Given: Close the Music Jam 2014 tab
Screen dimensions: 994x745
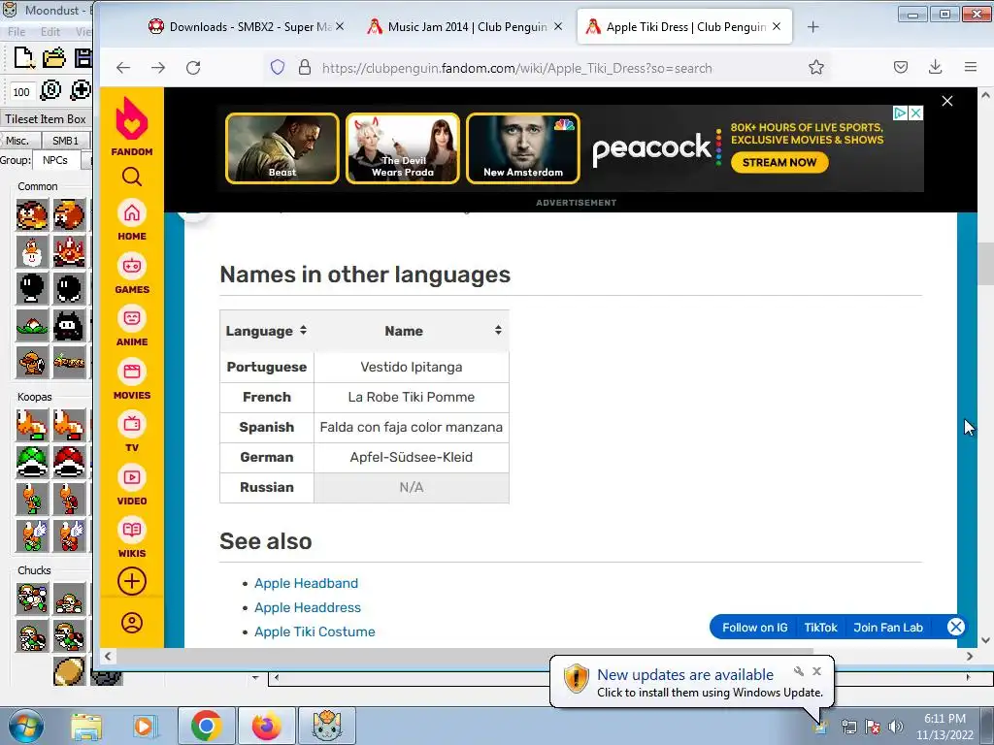Looking at the screenshot, I should click(558, 26).
